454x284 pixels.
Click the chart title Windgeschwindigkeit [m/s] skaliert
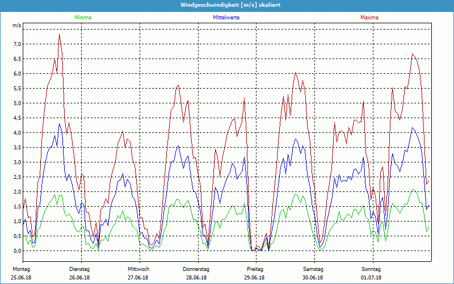[x=230, y=5]
